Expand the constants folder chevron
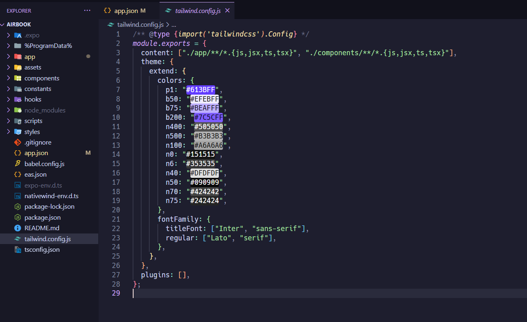The image size is (527, 322). tap(9, 89)
